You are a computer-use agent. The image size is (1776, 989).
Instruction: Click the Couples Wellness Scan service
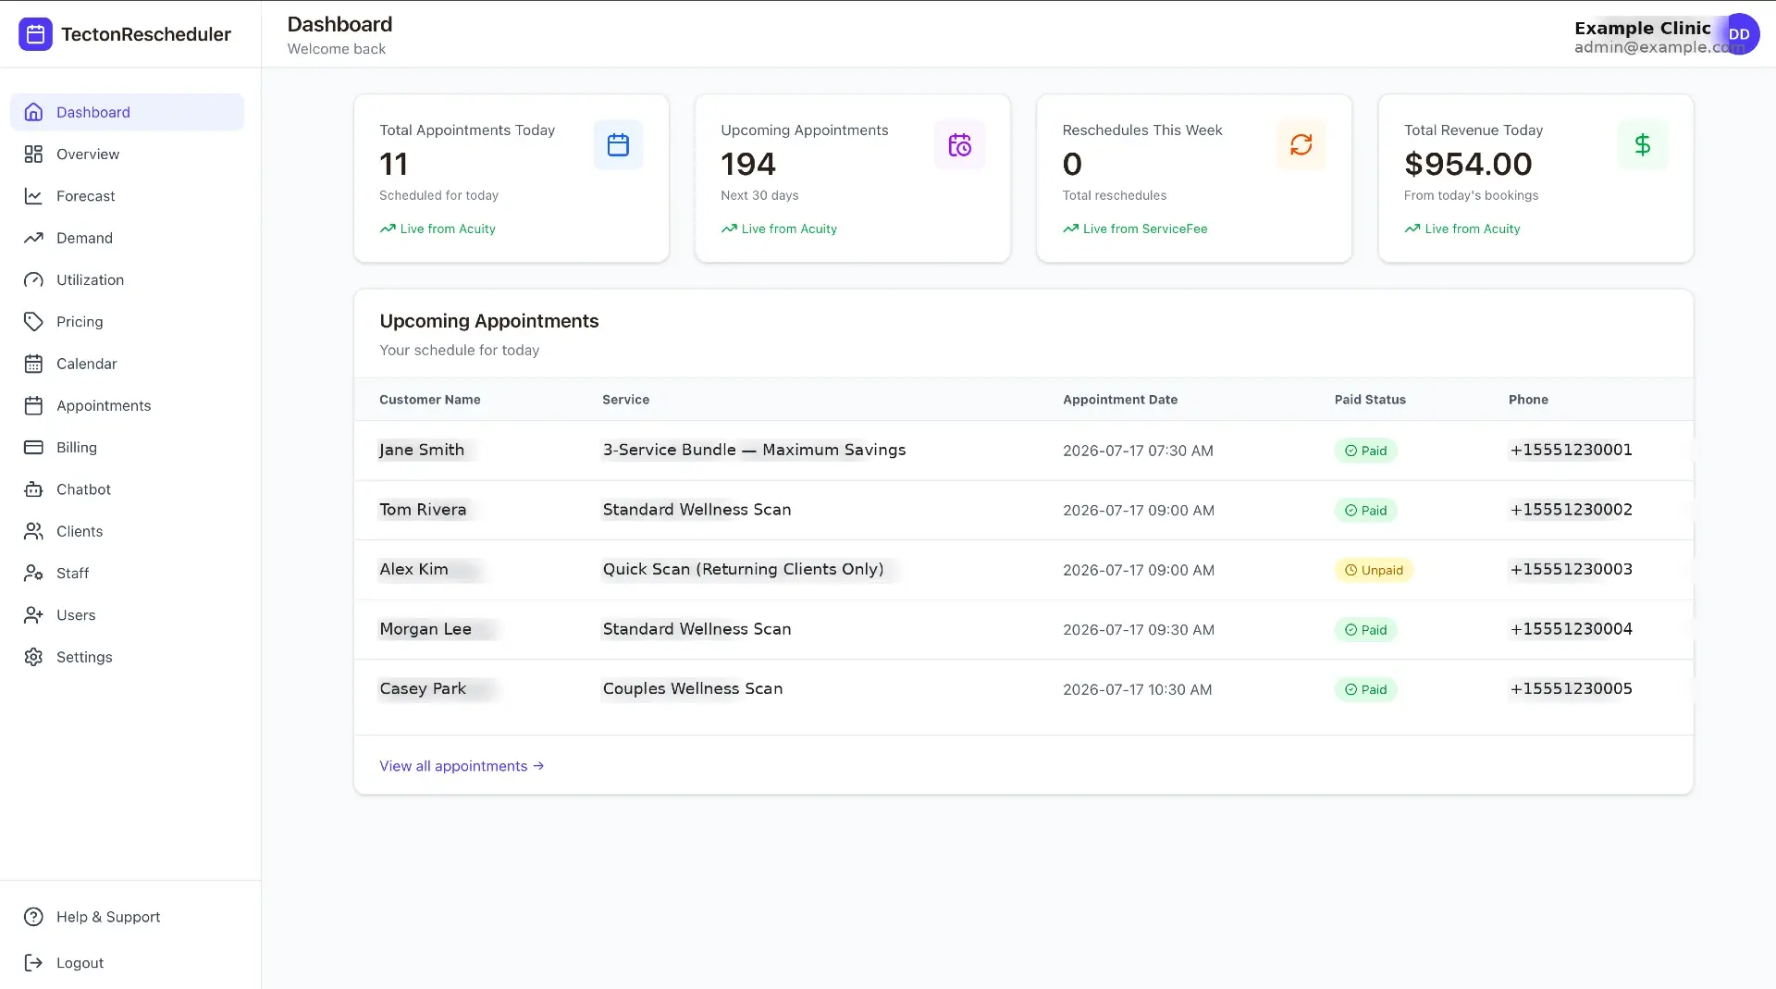click(x=693, y=688)
